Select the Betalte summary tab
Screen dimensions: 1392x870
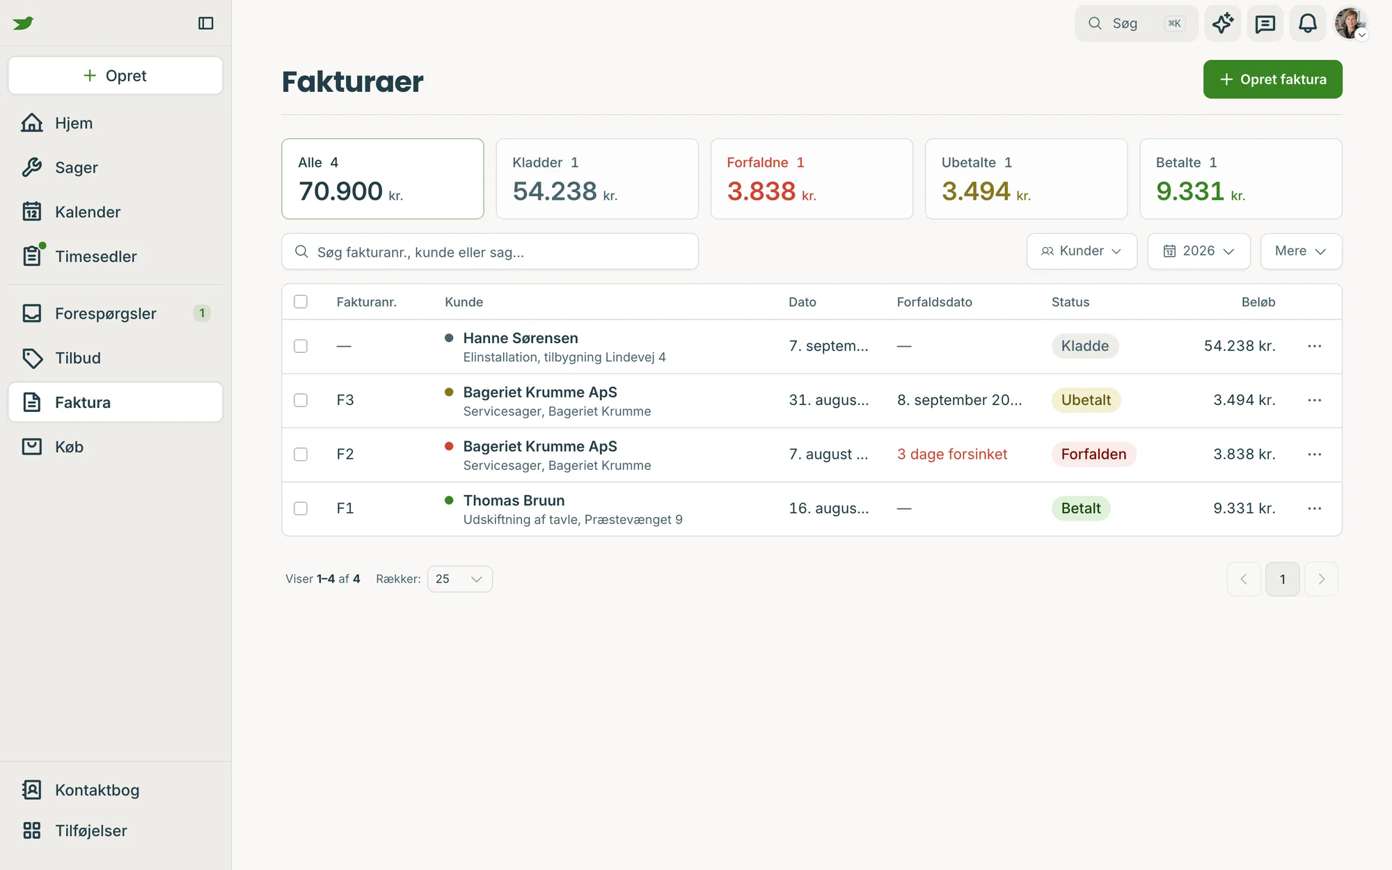(1240, 179)
